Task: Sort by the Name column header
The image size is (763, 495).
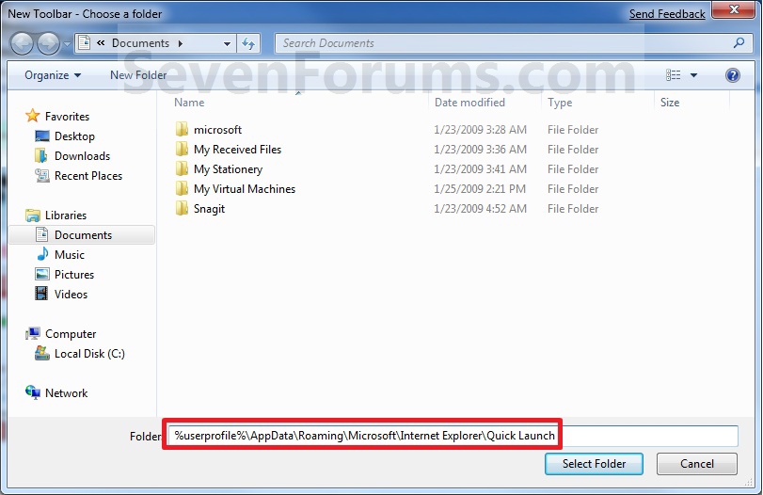Action: 189,103
